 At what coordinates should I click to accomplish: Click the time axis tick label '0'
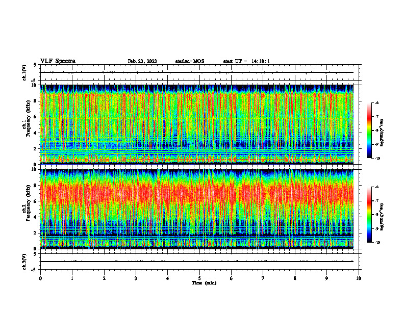click(x=40, y=278)
